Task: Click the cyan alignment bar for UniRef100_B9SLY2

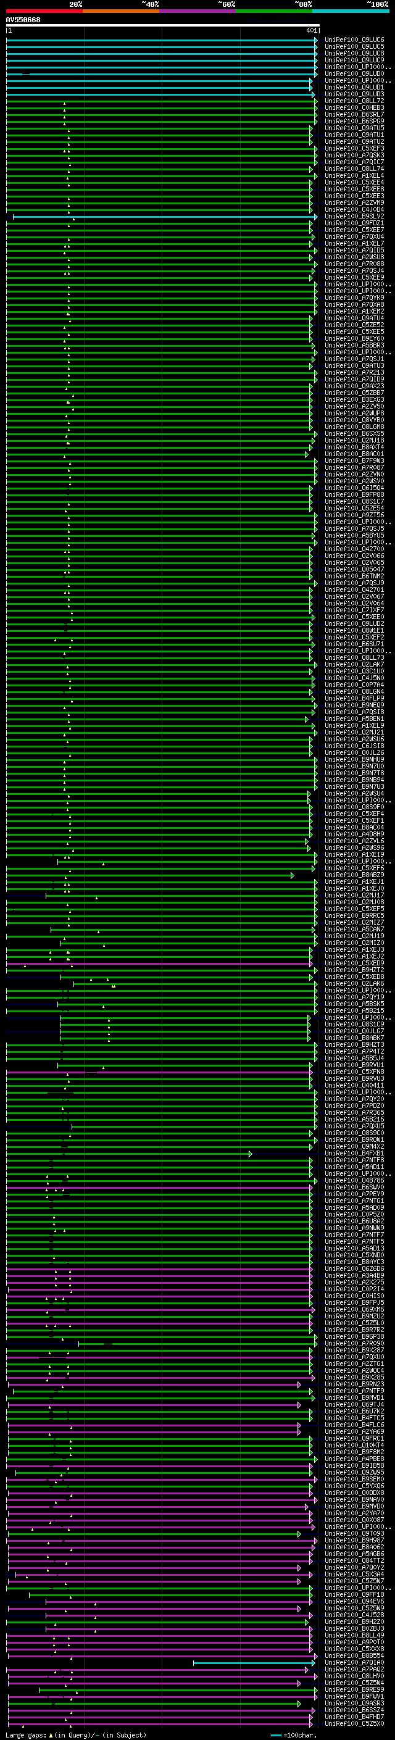Action: tap(165, 217)
